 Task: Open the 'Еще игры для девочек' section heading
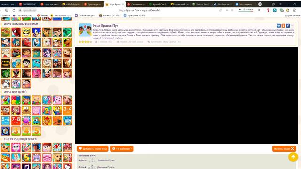click(x=20, y=139)
